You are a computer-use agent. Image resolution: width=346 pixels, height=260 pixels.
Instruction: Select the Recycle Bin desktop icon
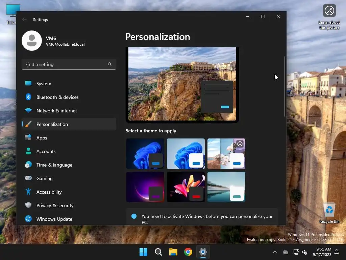point(329,213)
